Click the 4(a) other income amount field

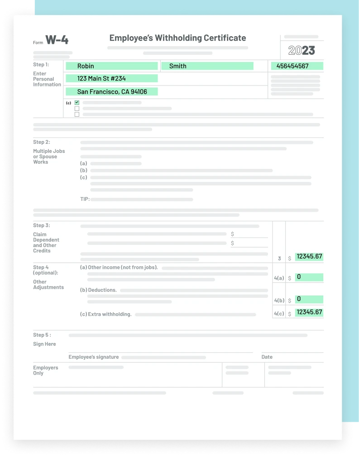(x=309, y=277)
